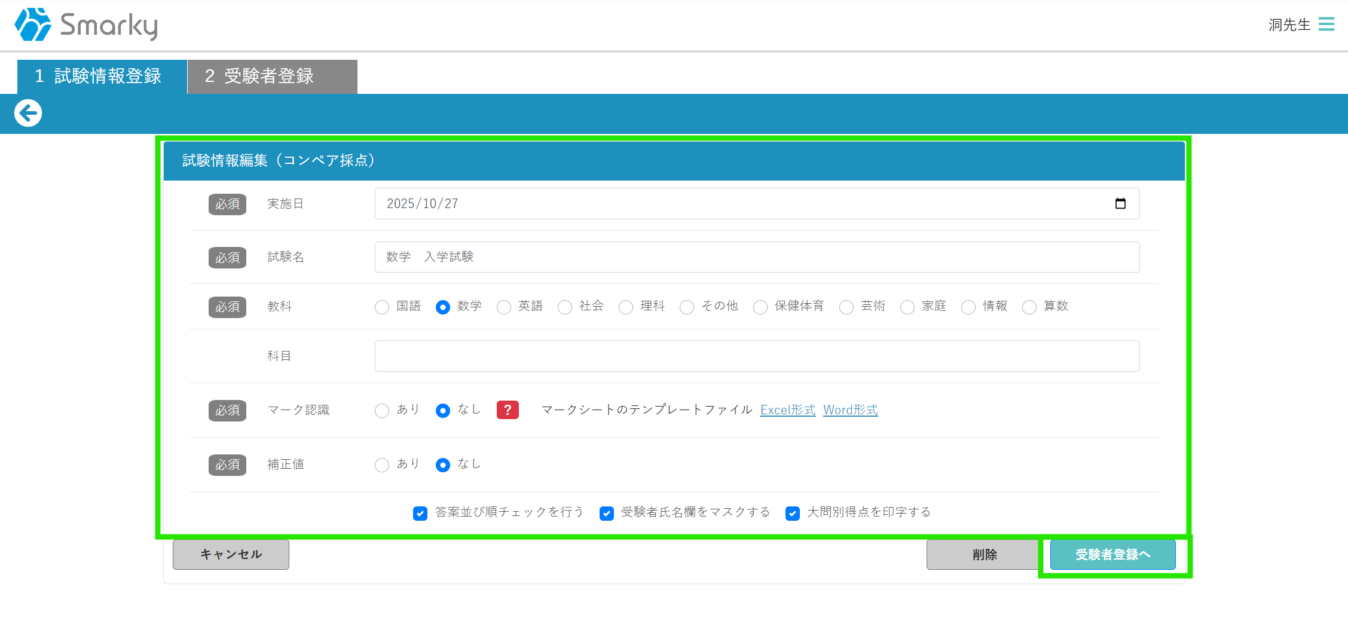Disable 大問別得点を印字する checkbox
The image size is (1348, 623).
793,514
